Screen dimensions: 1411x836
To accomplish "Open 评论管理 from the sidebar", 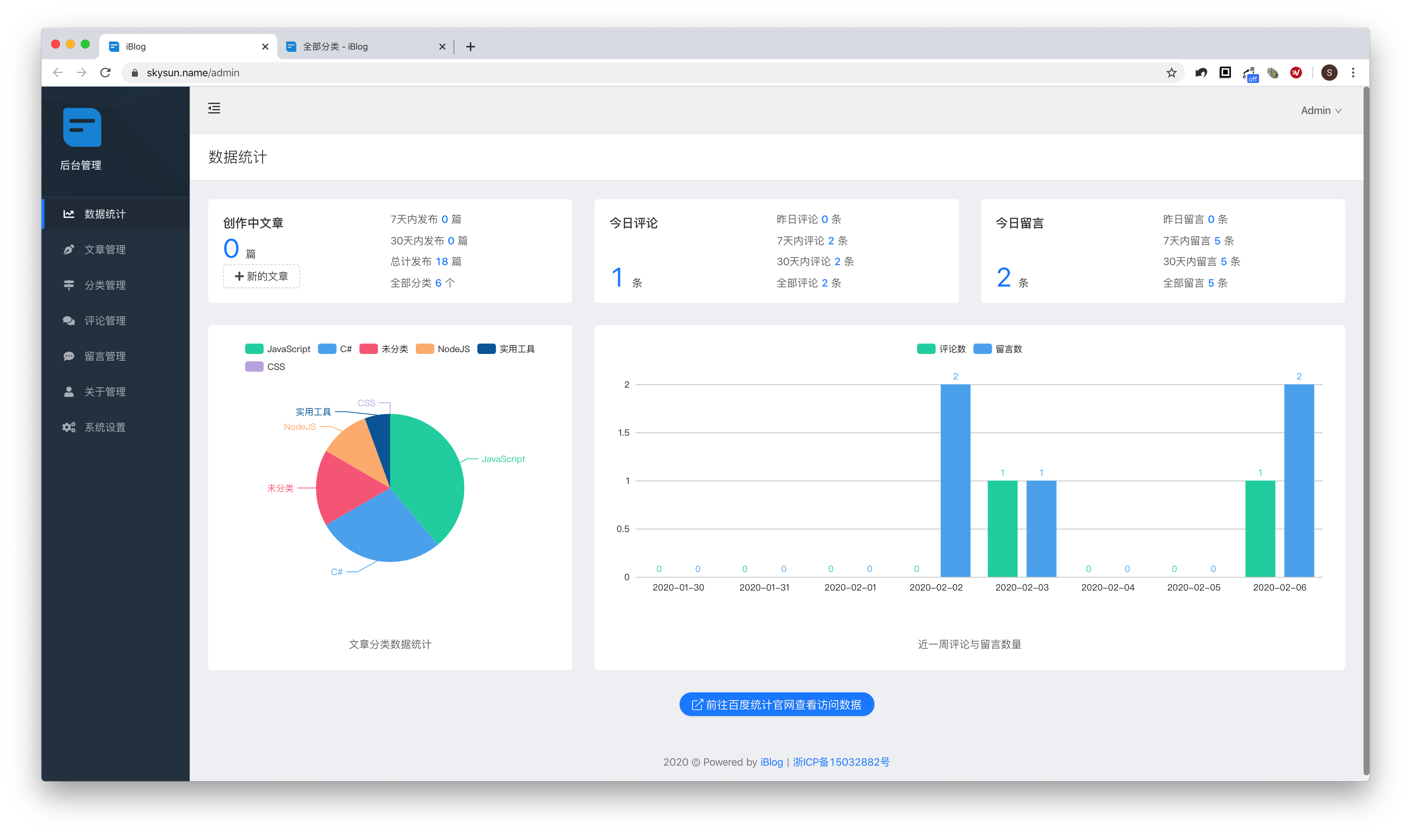I will tap(105, 321).
